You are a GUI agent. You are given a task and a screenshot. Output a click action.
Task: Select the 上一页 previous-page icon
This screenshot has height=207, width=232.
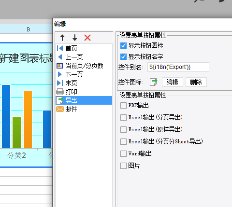60,57
